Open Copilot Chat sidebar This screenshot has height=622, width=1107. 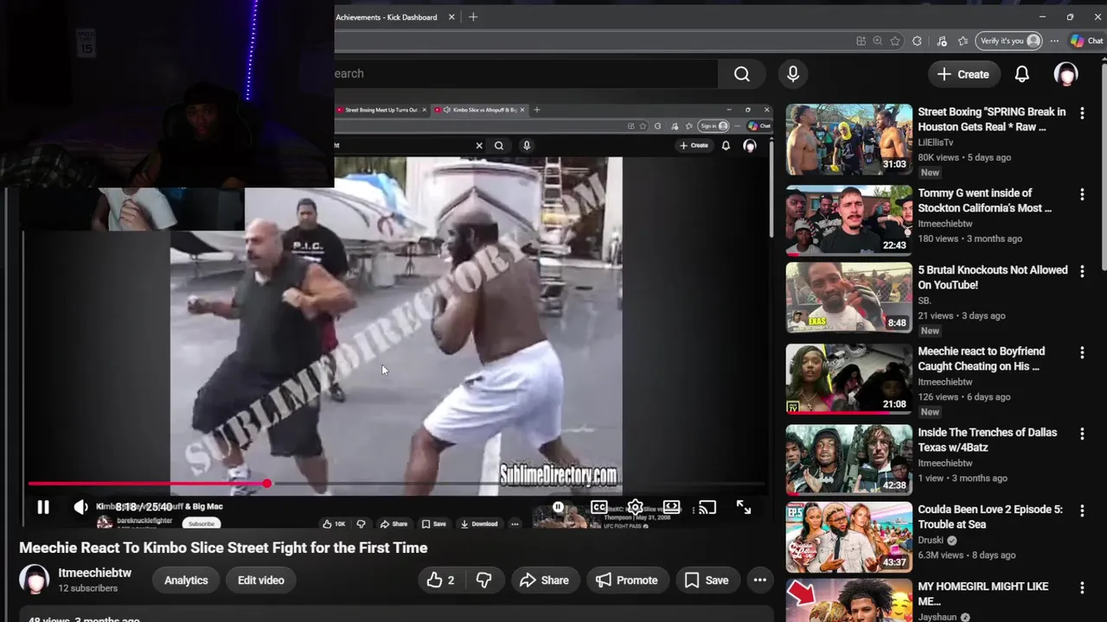[1088, 41]
